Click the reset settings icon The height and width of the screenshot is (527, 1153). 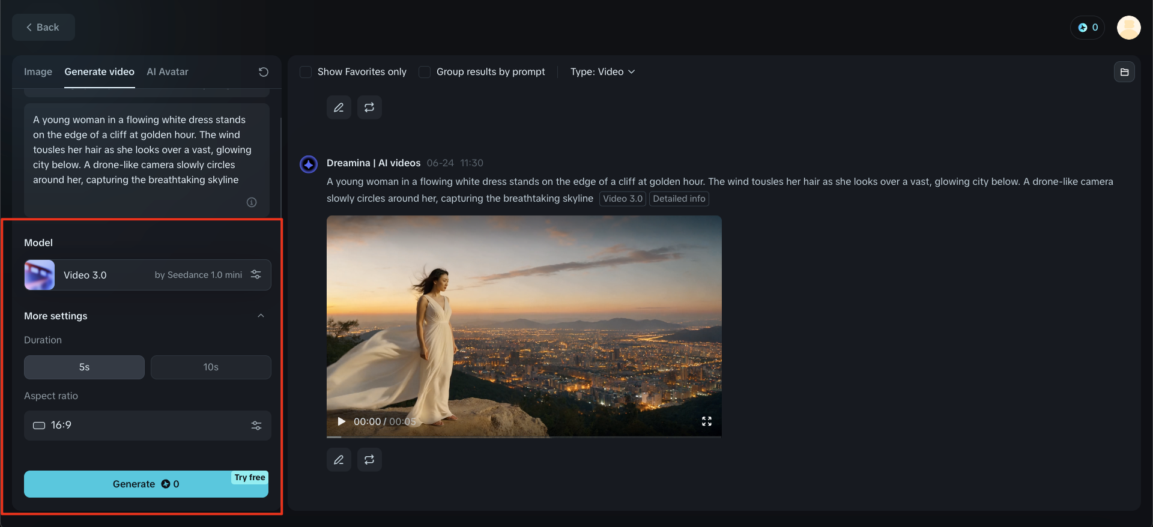264,72
